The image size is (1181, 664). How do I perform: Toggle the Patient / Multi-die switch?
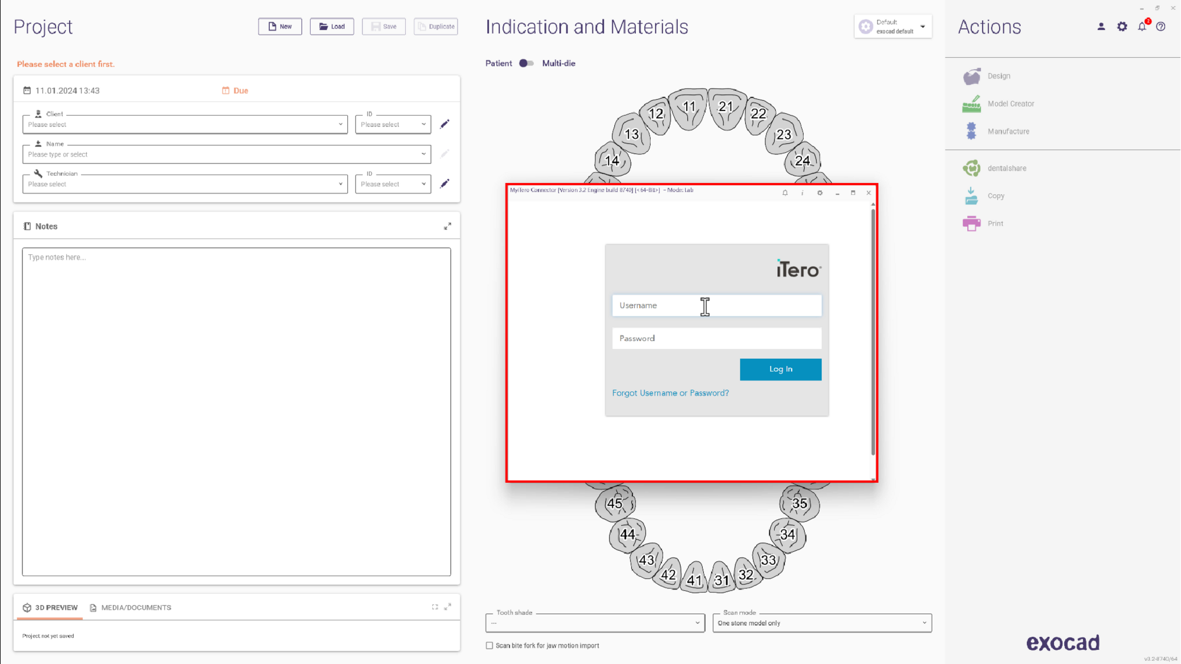[x=526, y=63]
